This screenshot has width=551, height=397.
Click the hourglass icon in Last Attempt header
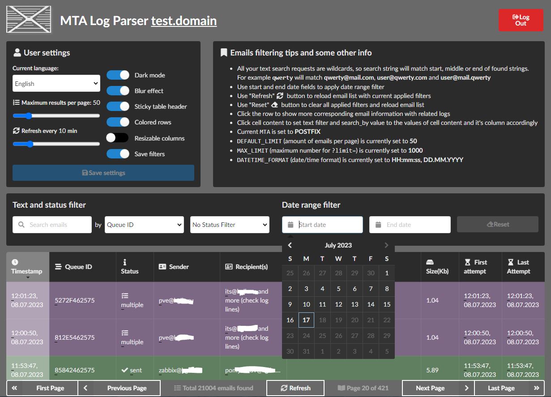(511, 262)
